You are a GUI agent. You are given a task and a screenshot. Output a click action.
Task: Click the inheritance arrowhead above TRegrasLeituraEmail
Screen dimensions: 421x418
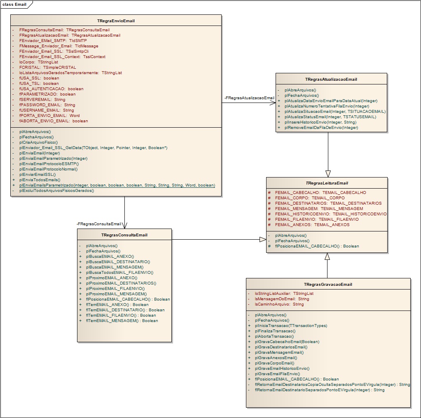click(328, 173)
